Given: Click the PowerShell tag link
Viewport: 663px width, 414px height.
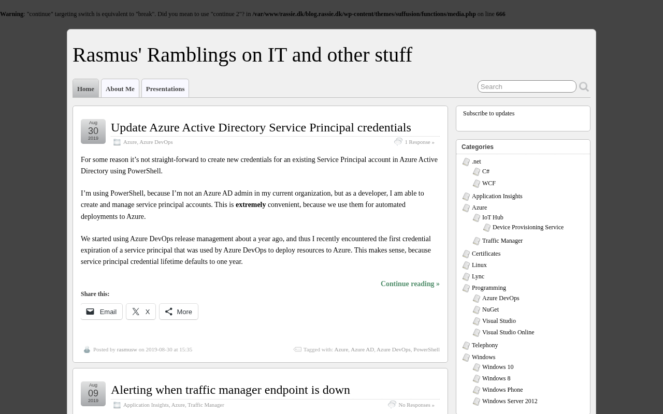Looking at the screenshot, I should click(x=426, y=349).
